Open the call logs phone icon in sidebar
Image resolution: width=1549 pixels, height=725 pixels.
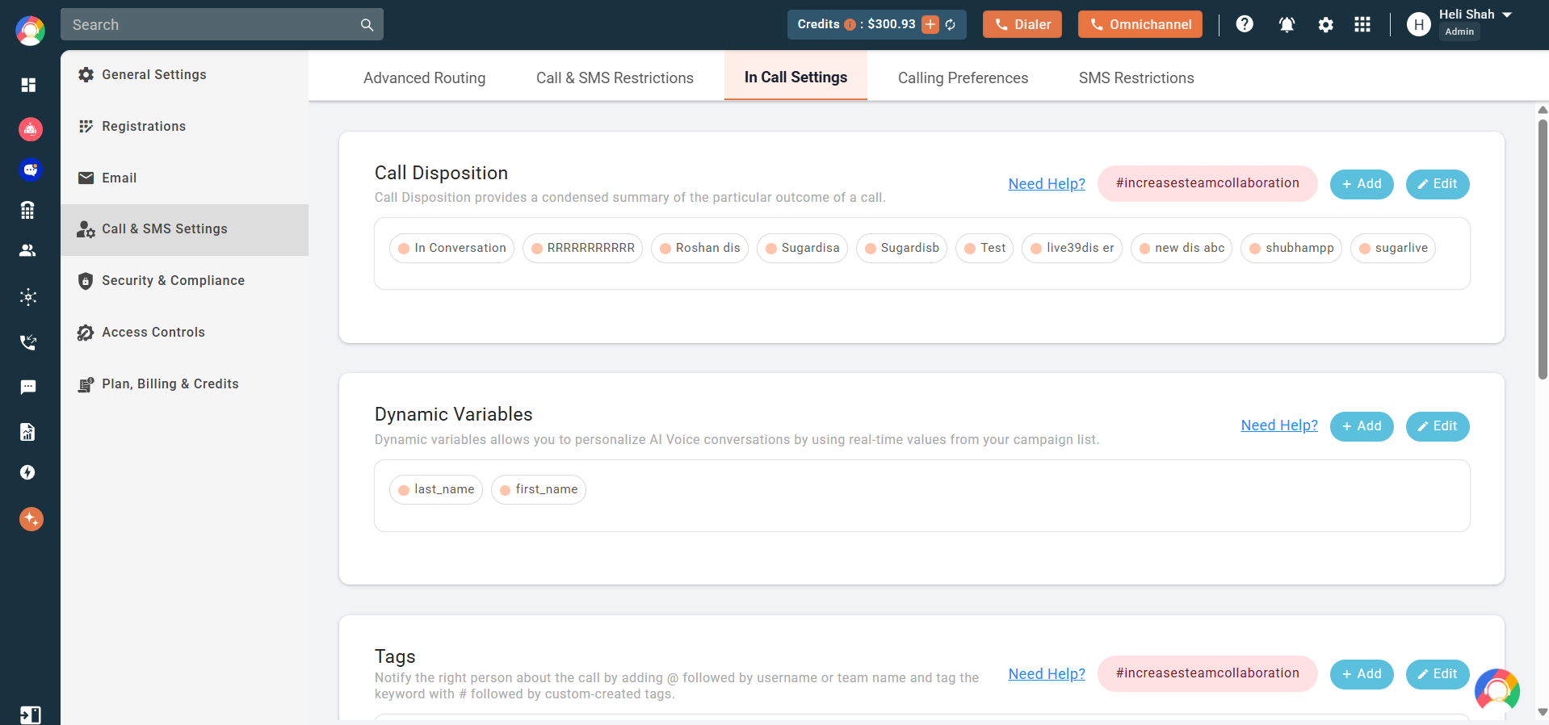(x=28, y=342)
